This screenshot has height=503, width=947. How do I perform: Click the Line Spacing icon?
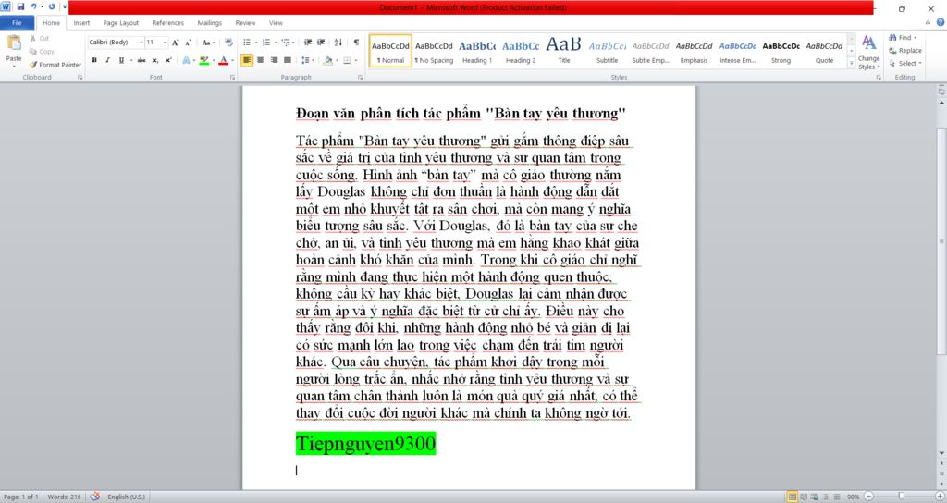click(307, 60)
